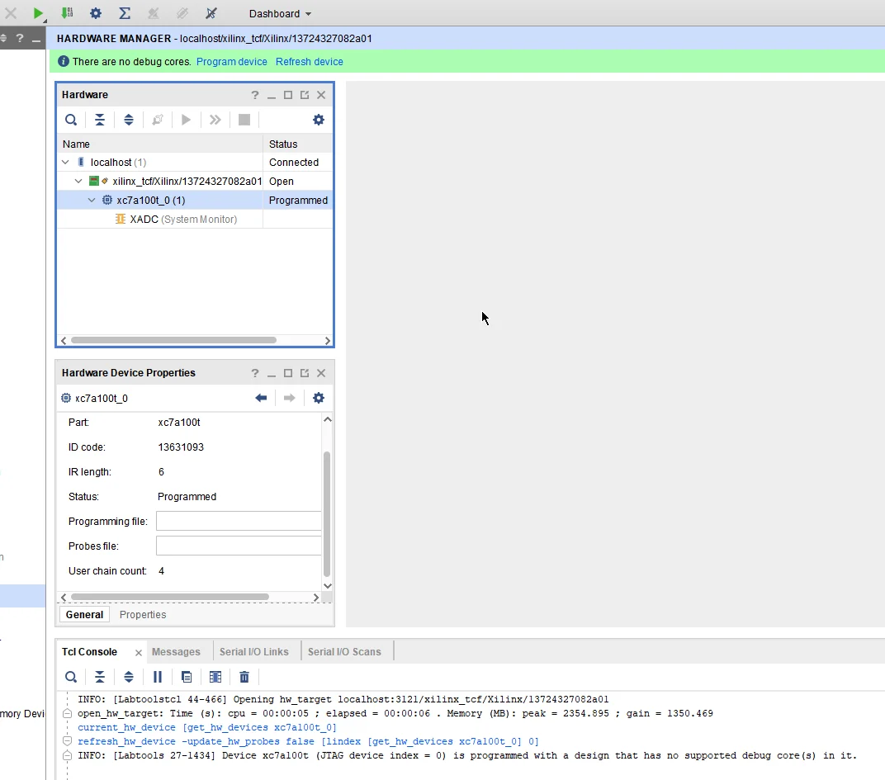885x780 pixels.
Task: Switch to the Properties tab
Action: [x=143, y=615]
